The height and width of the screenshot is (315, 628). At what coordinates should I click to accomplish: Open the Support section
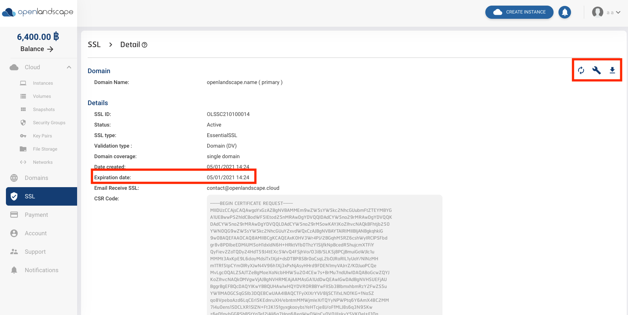35,252
